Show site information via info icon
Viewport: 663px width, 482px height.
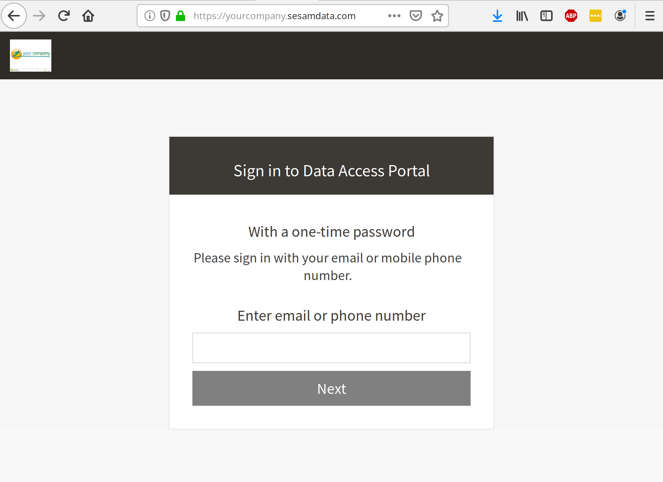pos(150,16)
